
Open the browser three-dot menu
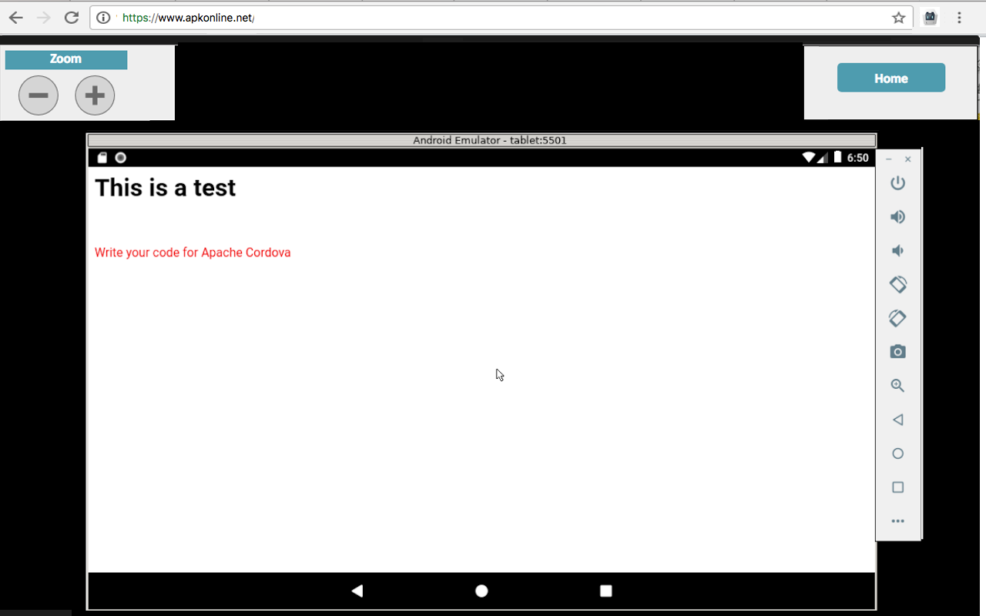[960, 18]
